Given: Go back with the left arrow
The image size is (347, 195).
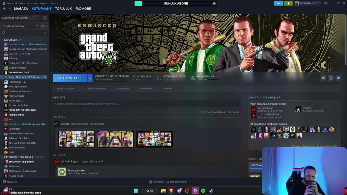Looking at the screenshot, I should pyautogui.click(x=4, y=9).
